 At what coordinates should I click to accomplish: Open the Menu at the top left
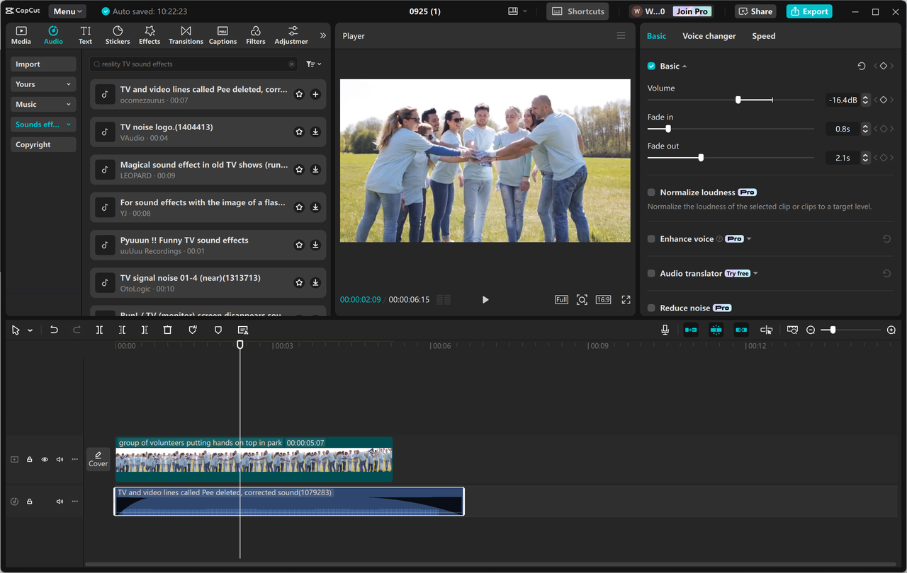67,11
